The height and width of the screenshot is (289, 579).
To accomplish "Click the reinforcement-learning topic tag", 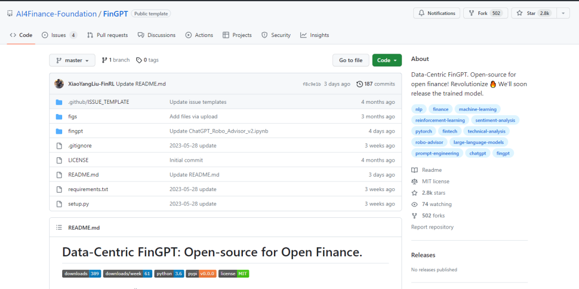I will 440,120.
